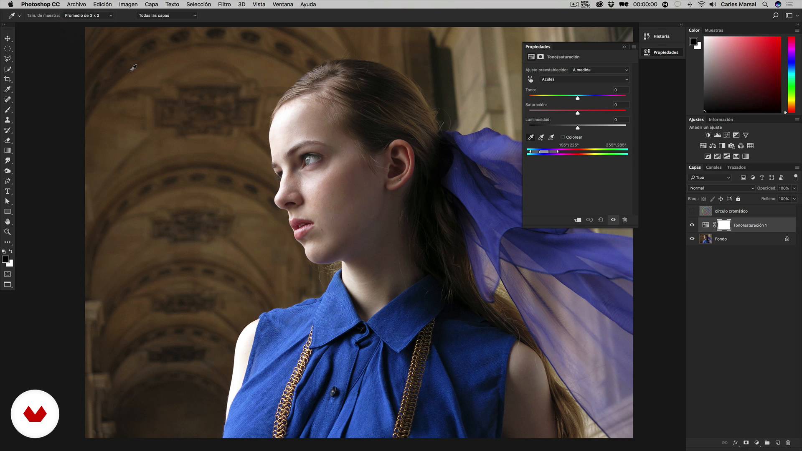Select the Brush tool in toolbar
Viewport: 802px width, 451px height.
tap(8, 110)
